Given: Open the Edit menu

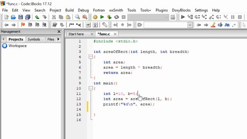Looking at the screenshot, I should 15,10.
